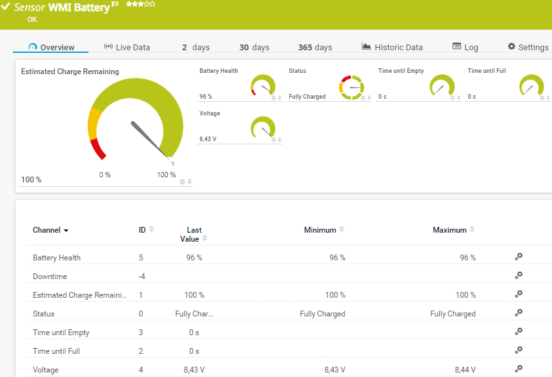The width and height of the screenshot is (552, 377).
Task: Open the Settings tab
Action: point(528,47)
